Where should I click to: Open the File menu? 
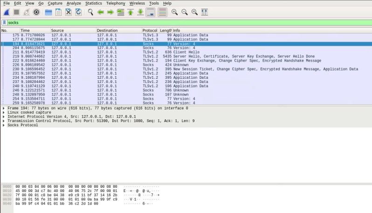[7, 3]
